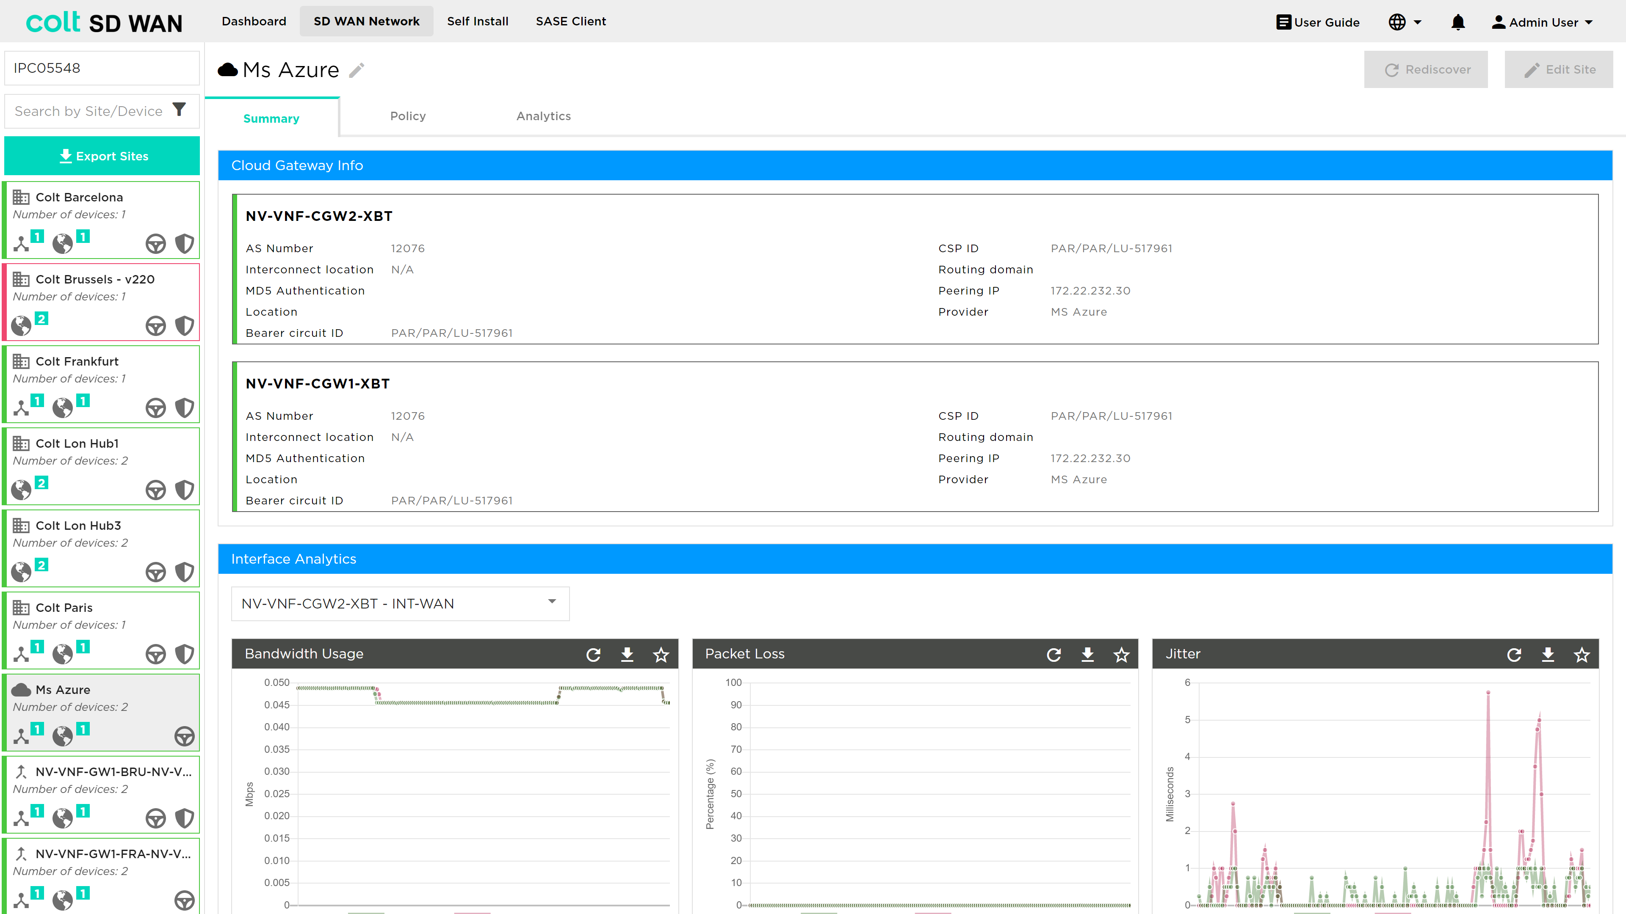Screen dimensions: 1626x914
Task: Star the Packet Loss chart
Action: 1121,655
